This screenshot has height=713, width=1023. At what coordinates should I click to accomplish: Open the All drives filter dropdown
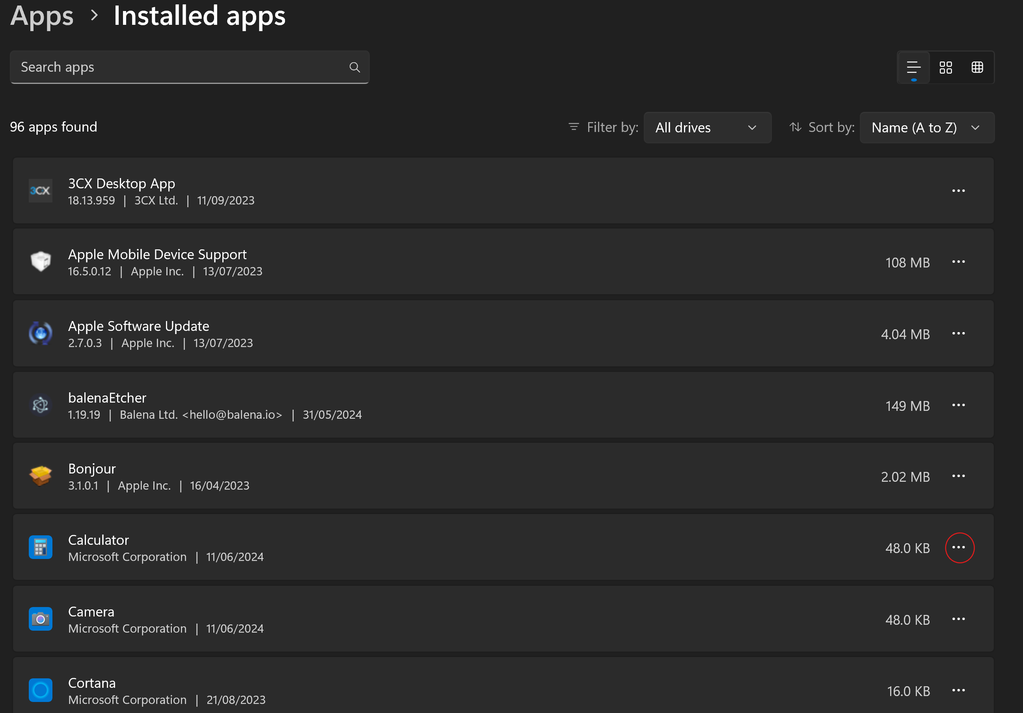pyautogui.click(x=707, y=128)
